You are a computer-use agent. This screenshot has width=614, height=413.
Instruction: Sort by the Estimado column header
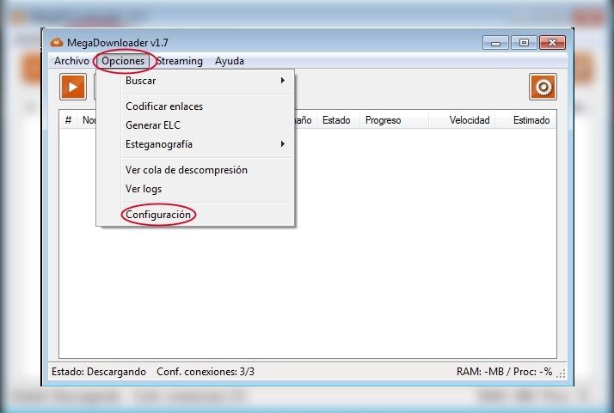pyautogui.click(x=525, y=120)
